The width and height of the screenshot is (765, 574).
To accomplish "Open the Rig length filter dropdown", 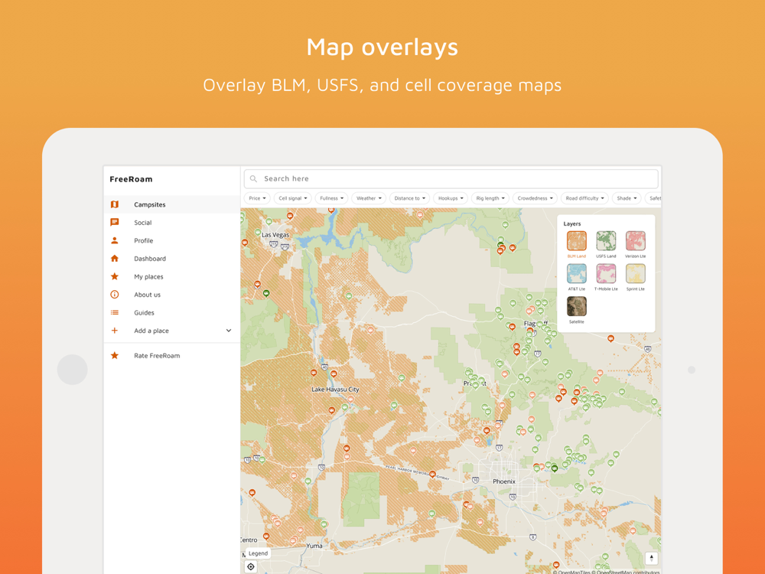I will (490, 198).
